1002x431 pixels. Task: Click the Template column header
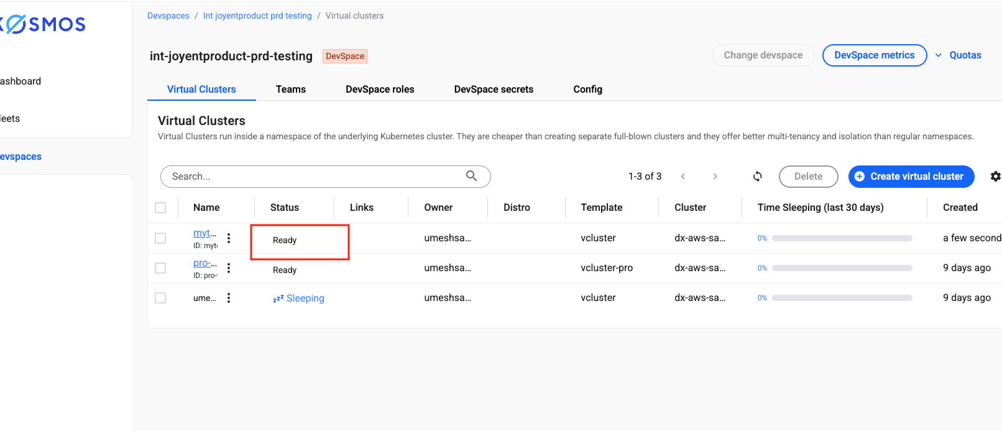pyautogui.click(x=602, y=208)
